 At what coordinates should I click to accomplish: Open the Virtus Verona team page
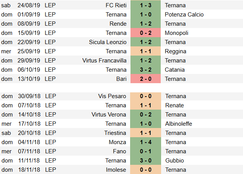[x=109, y=115]
